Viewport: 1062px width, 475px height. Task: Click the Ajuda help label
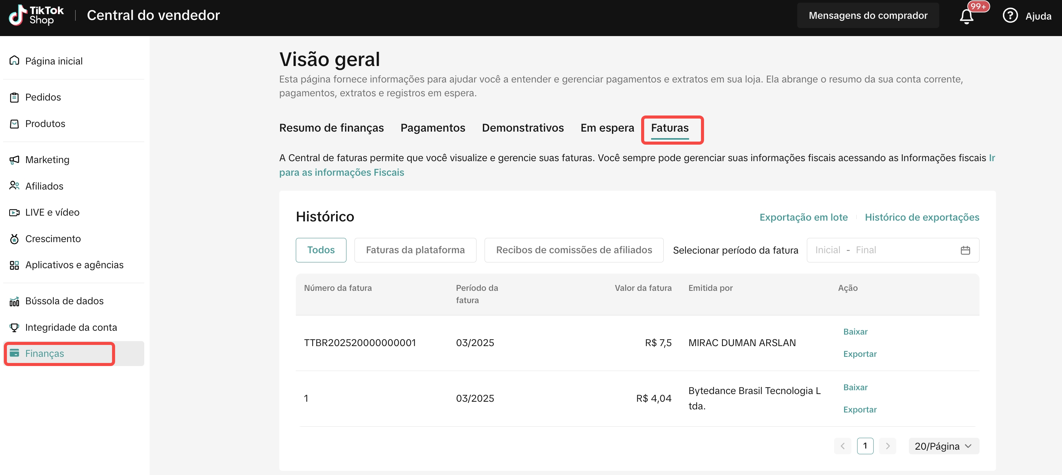pos(1038,16)
